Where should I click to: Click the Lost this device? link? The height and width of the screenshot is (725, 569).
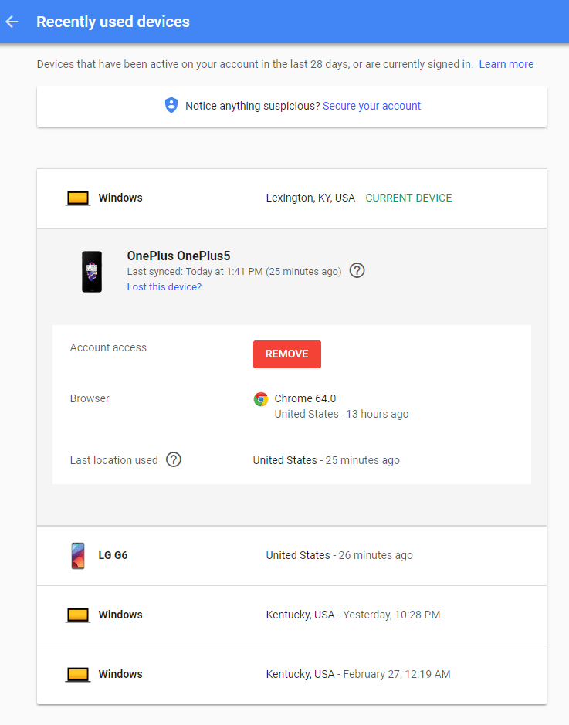coord(164,287)
